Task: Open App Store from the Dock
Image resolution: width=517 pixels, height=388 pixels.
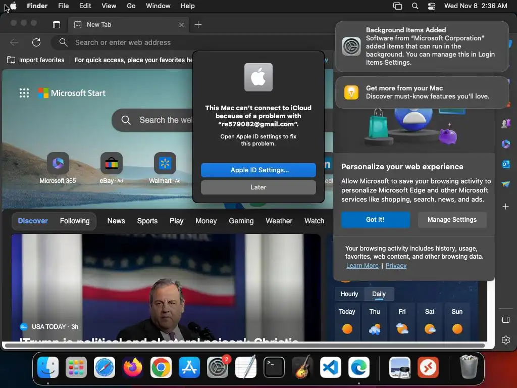Action: coord(189,367)
